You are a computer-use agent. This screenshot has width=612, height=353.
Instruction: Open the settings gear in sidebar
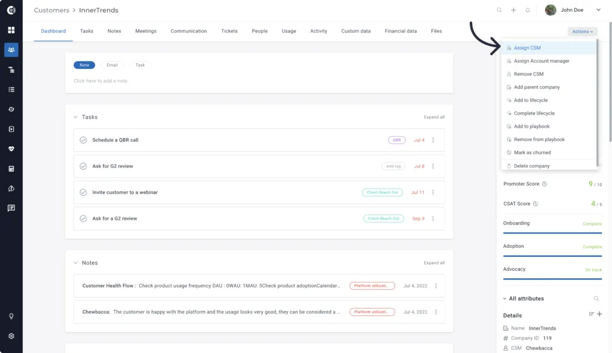(x=11, y=336)
